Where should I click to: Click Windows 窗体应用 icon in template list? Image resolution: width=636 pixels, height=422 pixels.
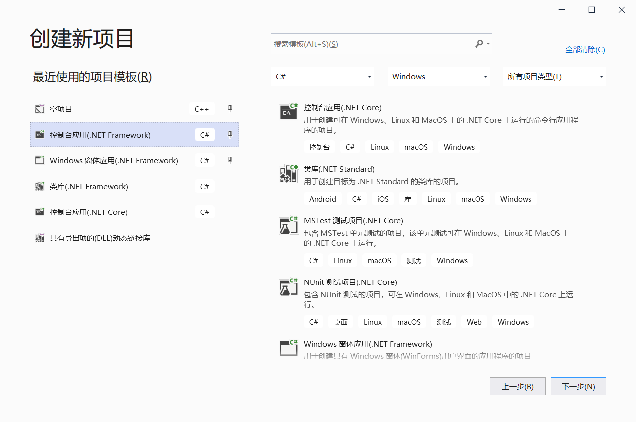pyautogui.click(x=288, y=348)
